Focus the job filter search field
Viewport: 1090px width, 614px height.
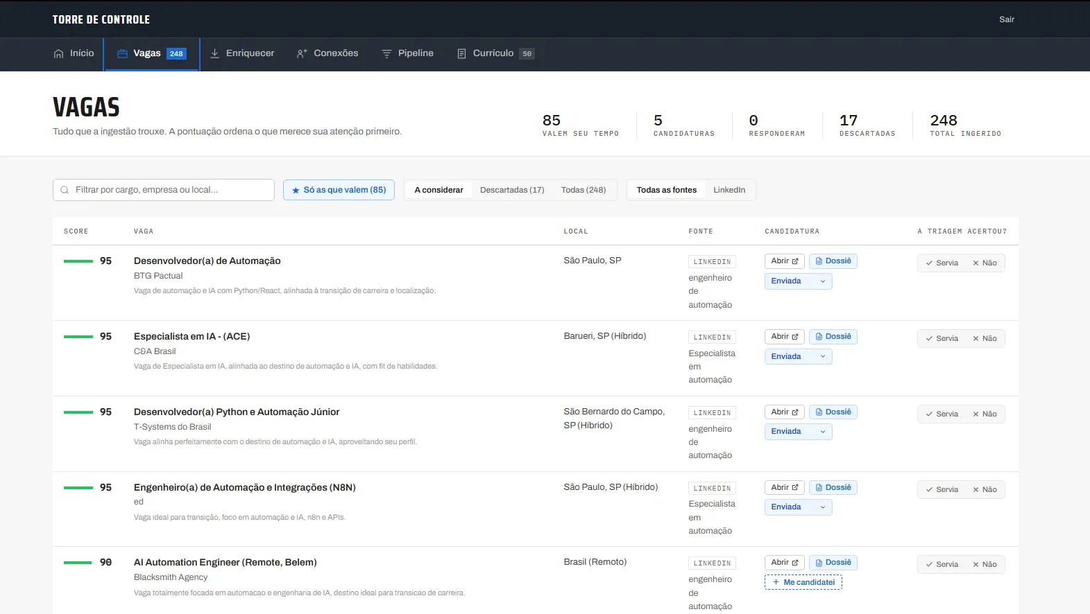click(x=164, y=190)
